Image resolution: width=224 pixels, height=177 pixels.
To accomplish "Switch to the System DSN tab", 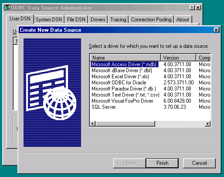I will (x=49, y=20).
